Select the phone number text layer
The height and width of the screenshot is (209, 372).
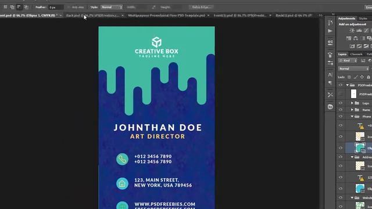[x=360, y=125]
